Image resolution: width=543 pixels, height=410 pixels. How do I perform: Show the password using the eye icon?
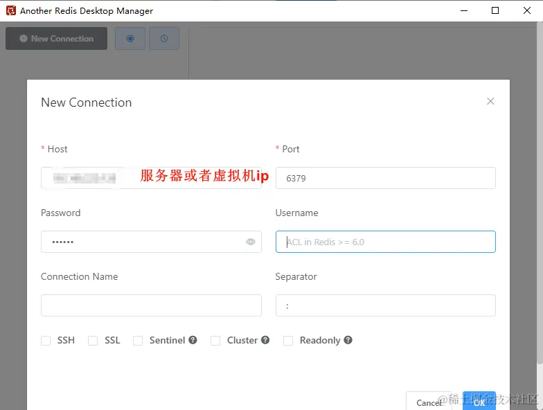pyautogui.click(x=251, y=242)
